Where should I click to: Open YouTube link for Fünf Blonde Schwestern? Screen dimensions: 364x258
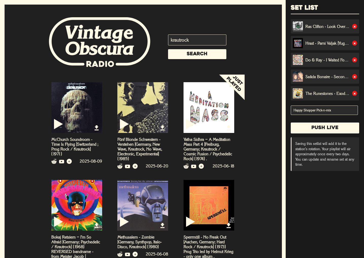click(x=128, y=166)
